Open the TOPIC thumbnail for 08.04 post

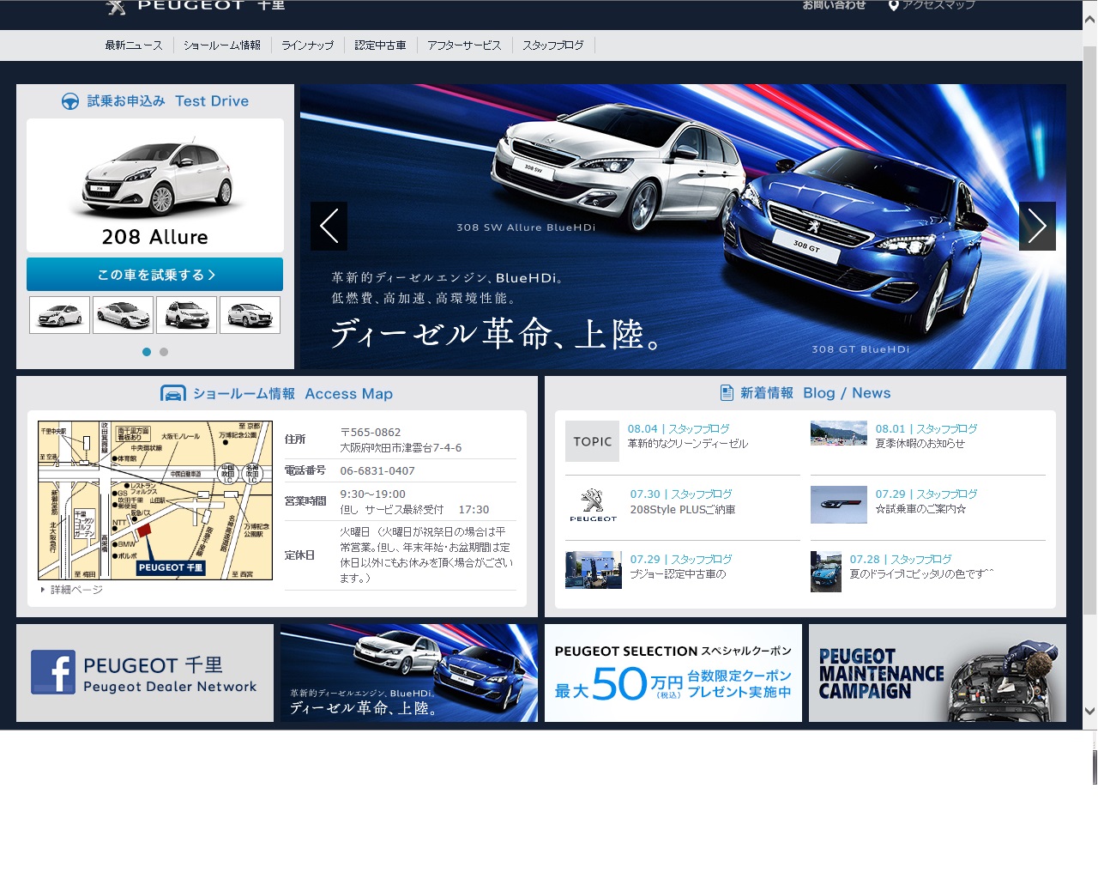592,441
